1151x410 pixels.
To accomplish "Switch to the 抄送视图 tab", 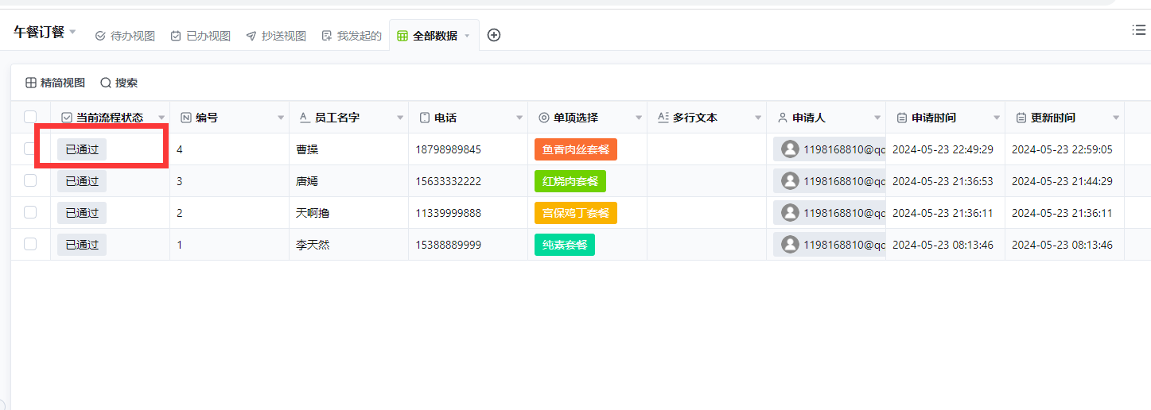I will coord(276,36).
